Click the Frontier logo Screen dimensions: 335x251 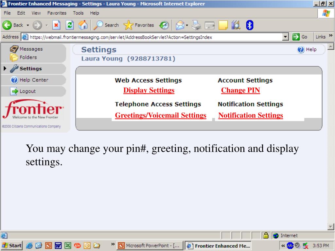click(x=33, y=109)
